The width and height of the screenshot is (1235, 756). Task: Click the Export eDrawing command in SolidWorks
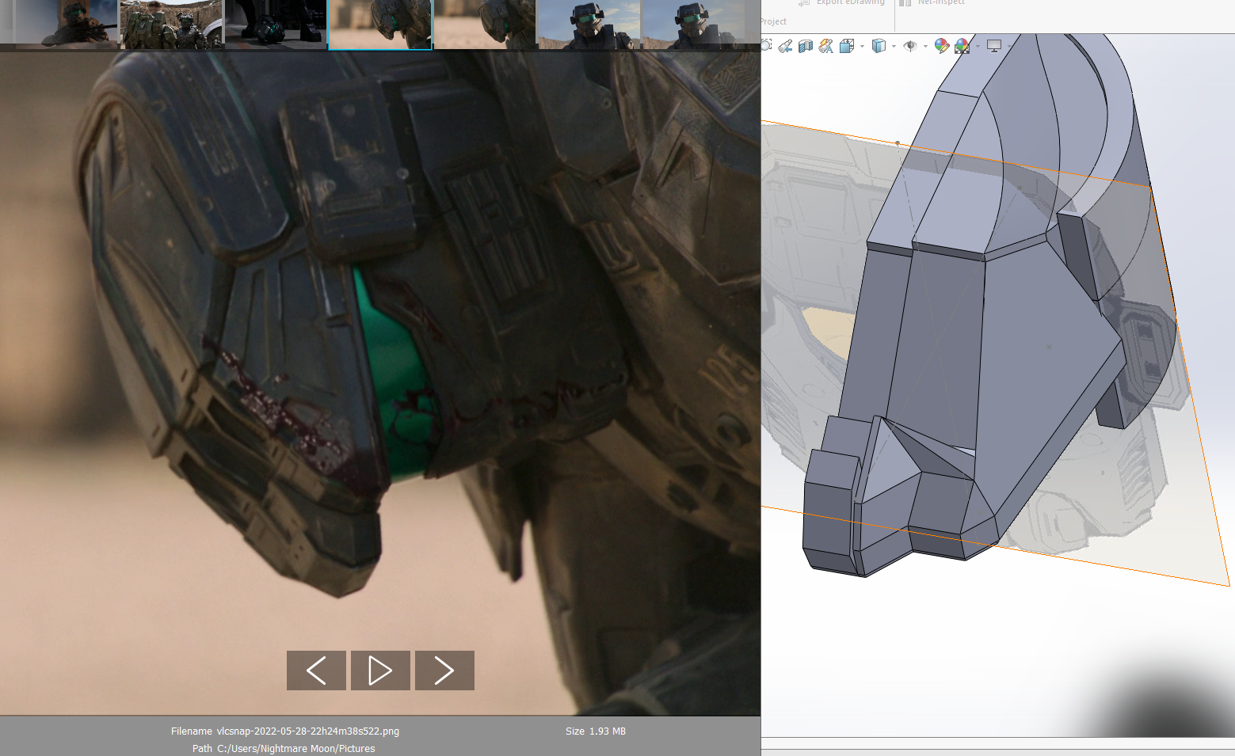(x=841, y=2)
